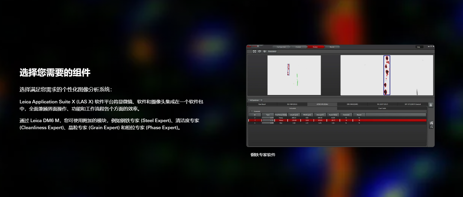Click the 选择您需要的组件 heading
The width and height of the screenshot is (463, 197).
click(55, 73)
